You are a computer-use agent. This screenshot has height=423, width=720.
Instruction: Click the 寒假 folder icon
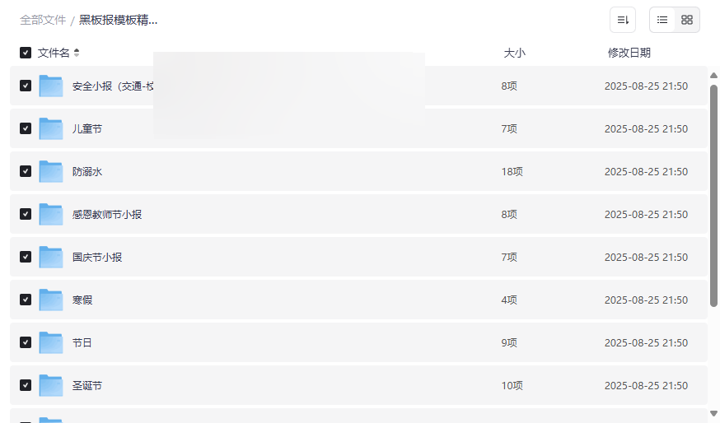tap(51, 300)
